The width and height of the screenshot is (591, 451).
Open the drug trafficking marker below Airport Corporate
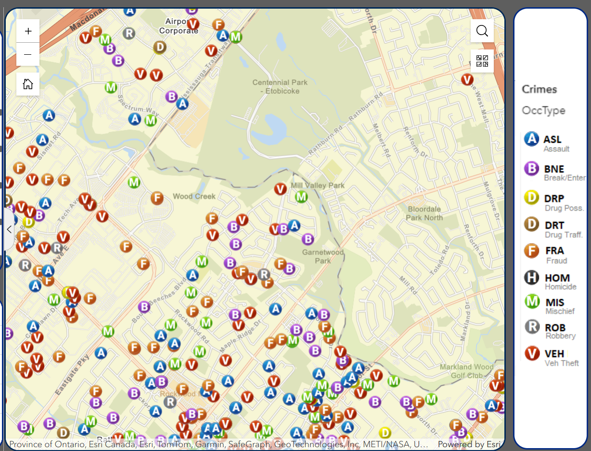(x=160, y=47)
